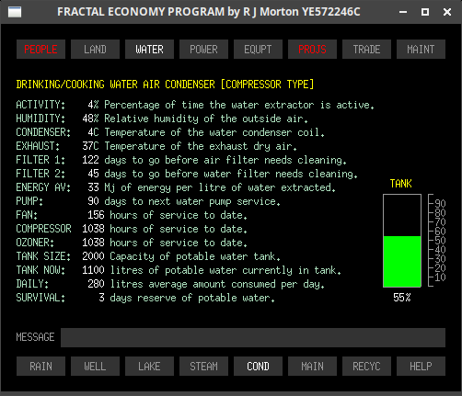Open the RECYC recycling page
The image size is (462, 396).
[366, 366]
